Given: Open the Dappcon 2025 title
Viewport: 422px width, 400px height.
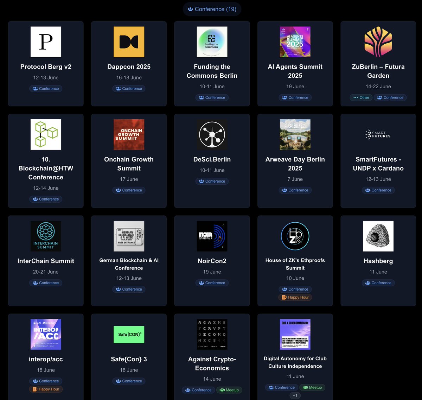Looking at the screenshot, I should point(129,67).
